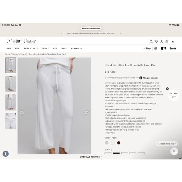Click the battery status icon
This screenshot has height=182, width=182.
pyautogui.click(x=178, y=25)
